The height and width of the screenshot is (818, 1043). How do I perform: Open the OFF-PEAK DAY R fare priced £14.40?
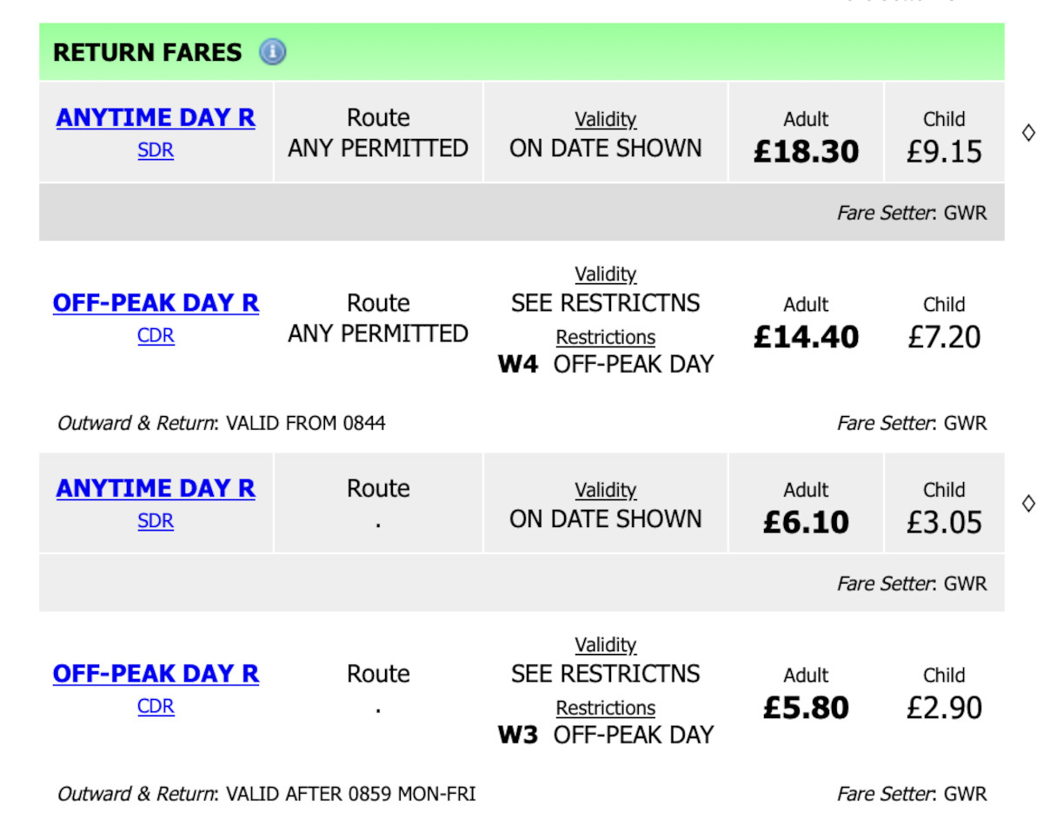pos(156,303)
